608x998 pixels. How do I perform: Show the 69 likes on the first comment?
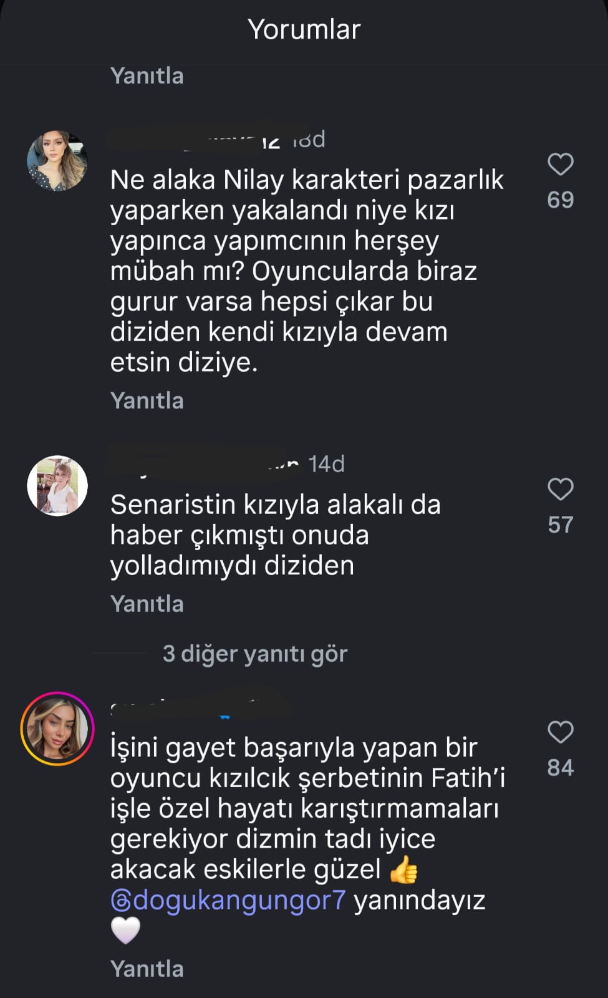click(x=560, y=200)
